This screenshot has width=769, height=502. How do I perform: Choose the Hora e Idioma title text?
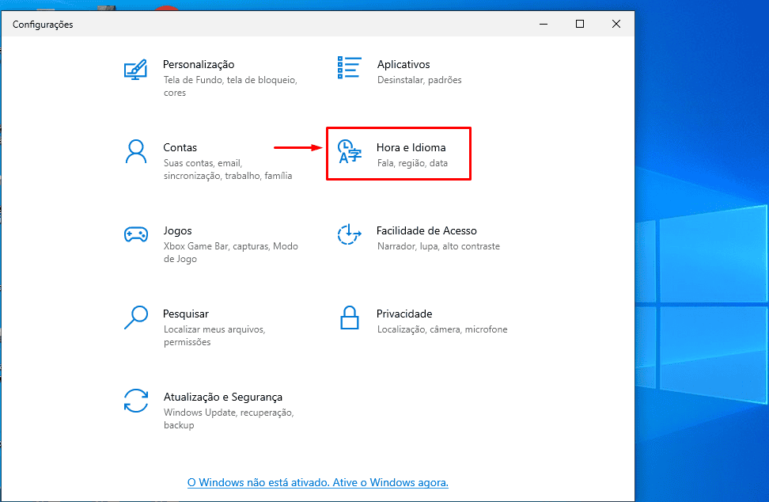tap(411, 147)
